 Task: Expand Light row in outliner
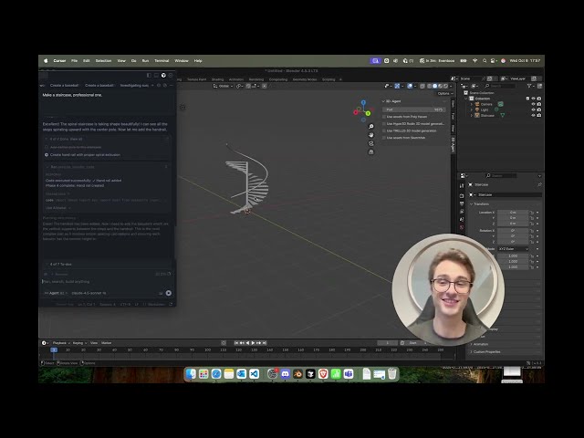point(472,109)
